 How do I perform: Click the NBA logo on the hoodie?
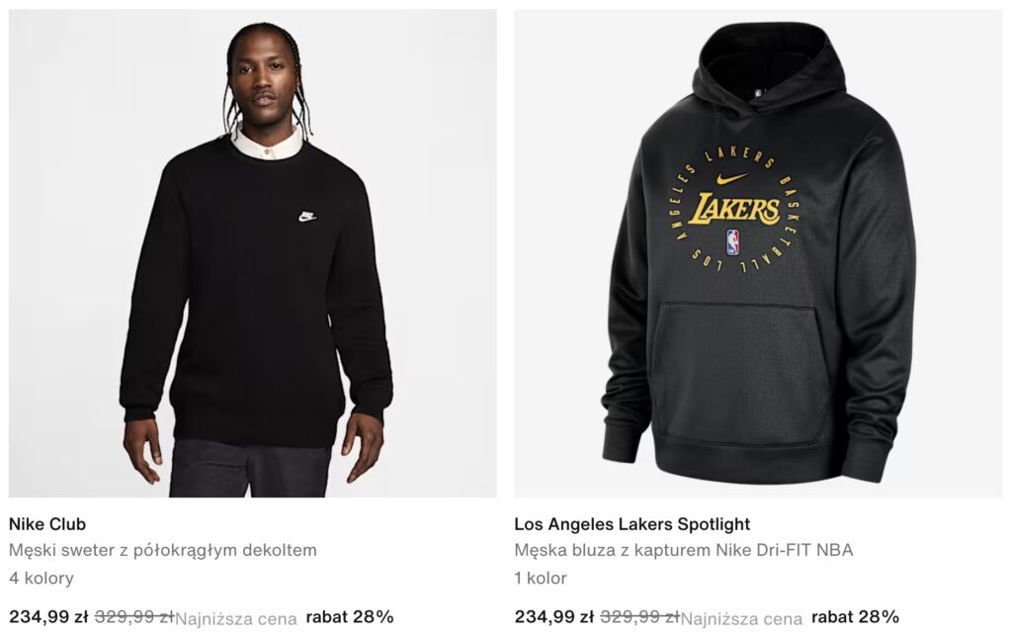point(732,242)
